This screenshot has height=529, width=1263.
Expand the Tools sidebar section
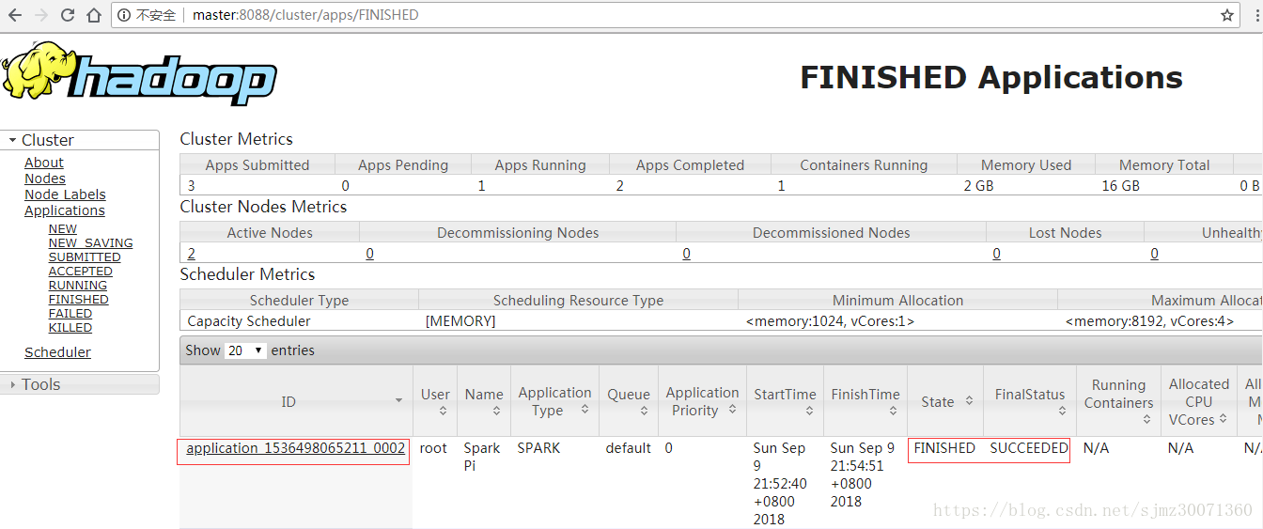(79, 384)
